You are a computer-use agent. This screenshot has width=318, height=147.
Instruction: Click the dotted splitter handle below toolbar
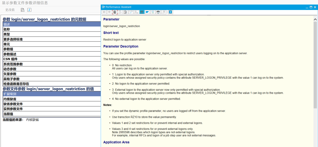point(209,15)
